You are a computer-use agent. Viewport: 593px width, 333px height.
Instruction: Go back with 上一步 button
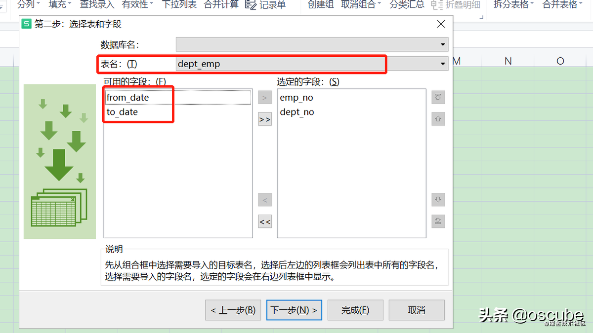pyautogui.click(x=233, y=310)
